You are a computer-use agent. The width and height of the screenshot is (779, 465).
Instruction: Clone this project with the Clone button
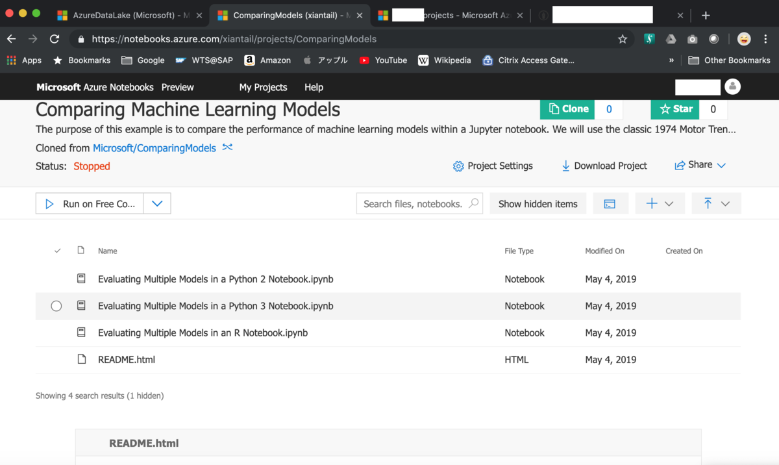click(x=569, y=109)
